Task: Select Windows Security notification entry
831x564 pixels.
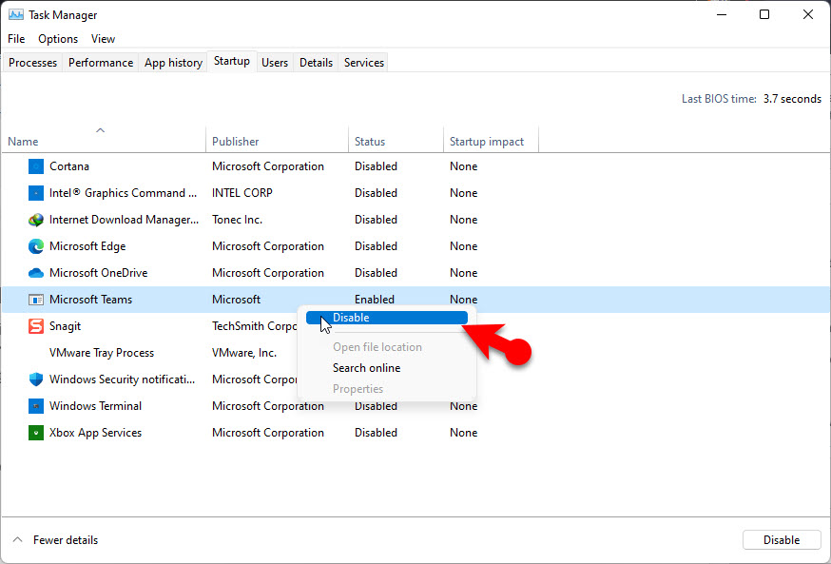Action: (x=122, y=379)
